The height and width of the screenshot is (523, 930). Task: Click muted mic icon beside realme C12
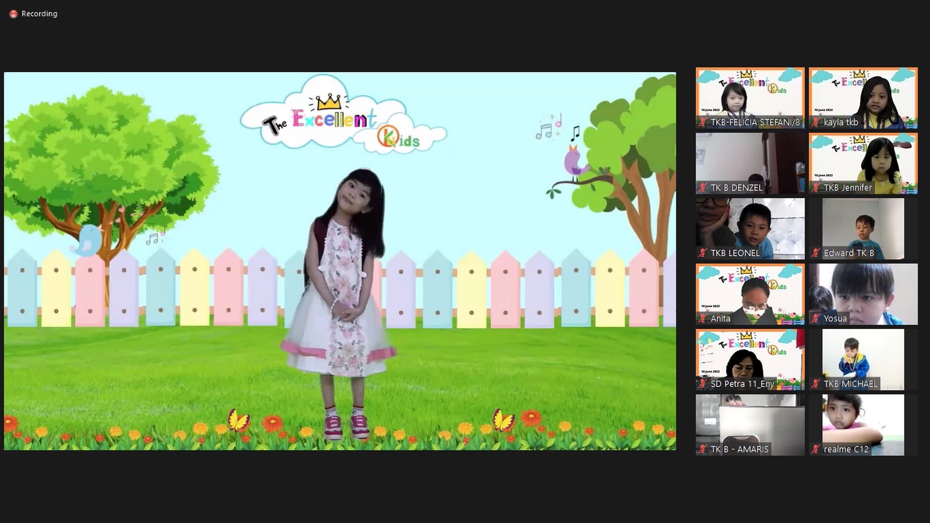coord(816,449)
